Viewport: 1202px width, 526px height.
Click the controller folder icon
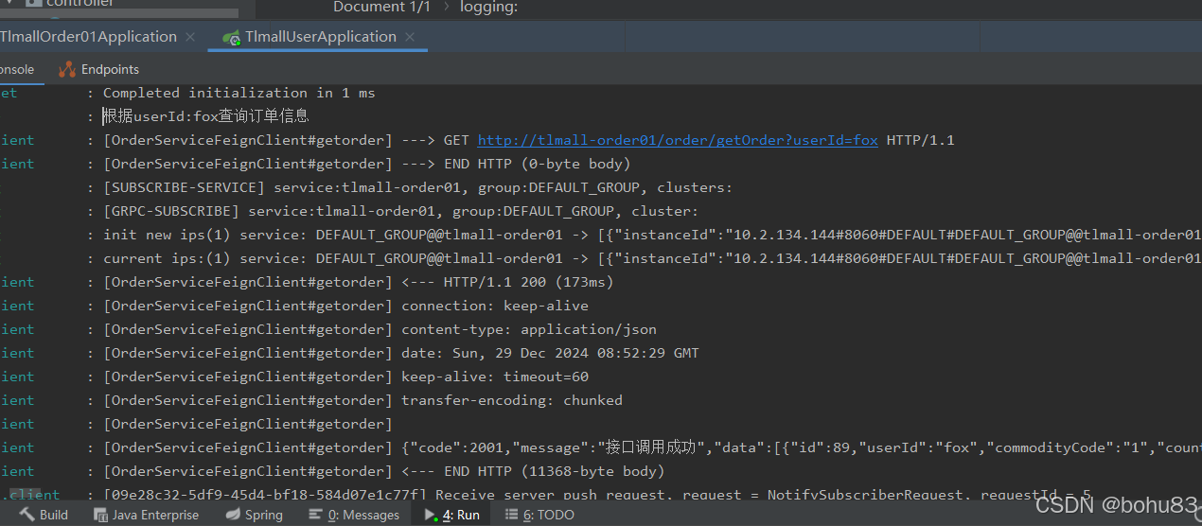(33, 4)
